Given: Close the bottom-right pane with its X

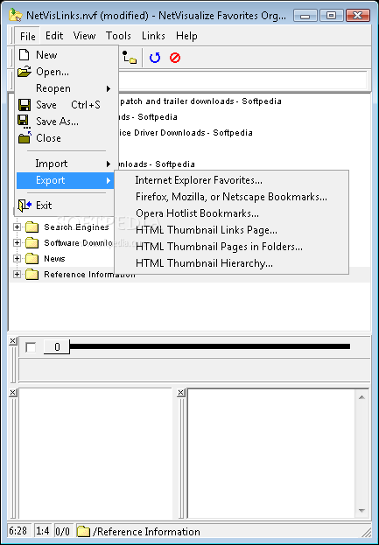Looking at the screenshot, I should click(x=181, y=393).
